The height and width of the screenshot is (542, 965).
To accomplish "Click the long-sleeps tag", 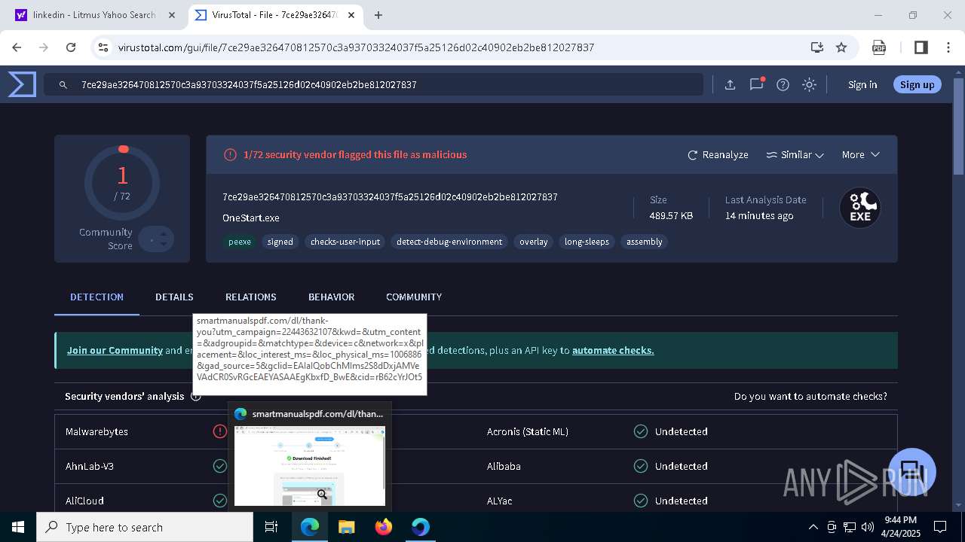I will [x=587, y=242].
